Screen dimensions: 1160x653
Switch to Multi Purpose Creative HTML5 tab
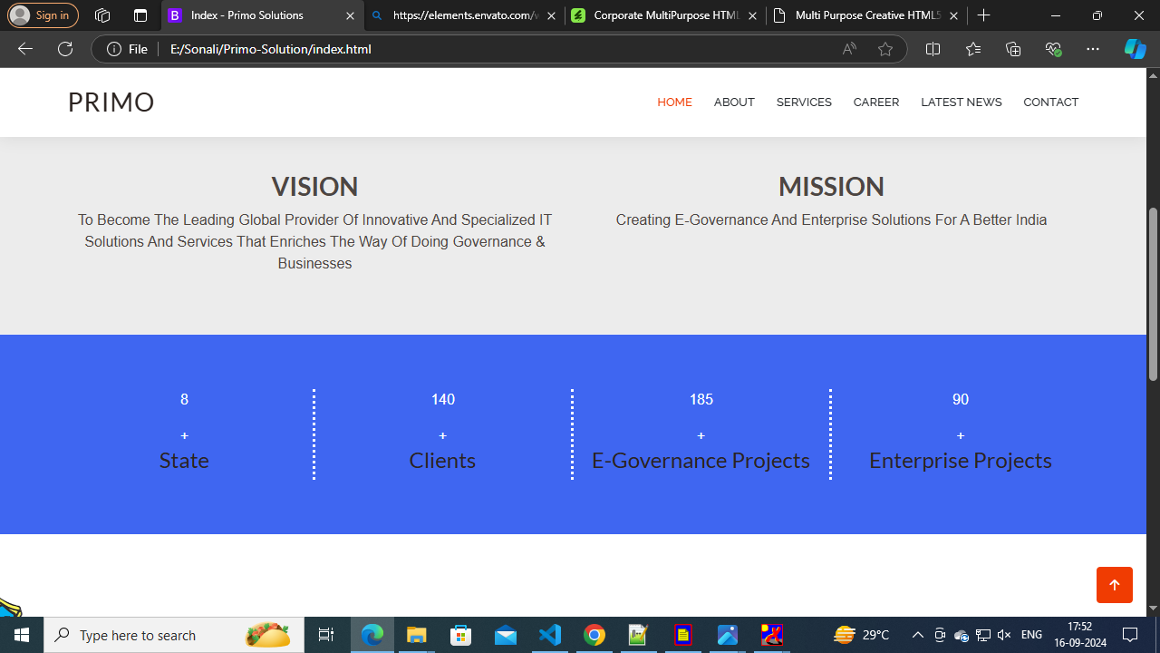tap(865, 15)
